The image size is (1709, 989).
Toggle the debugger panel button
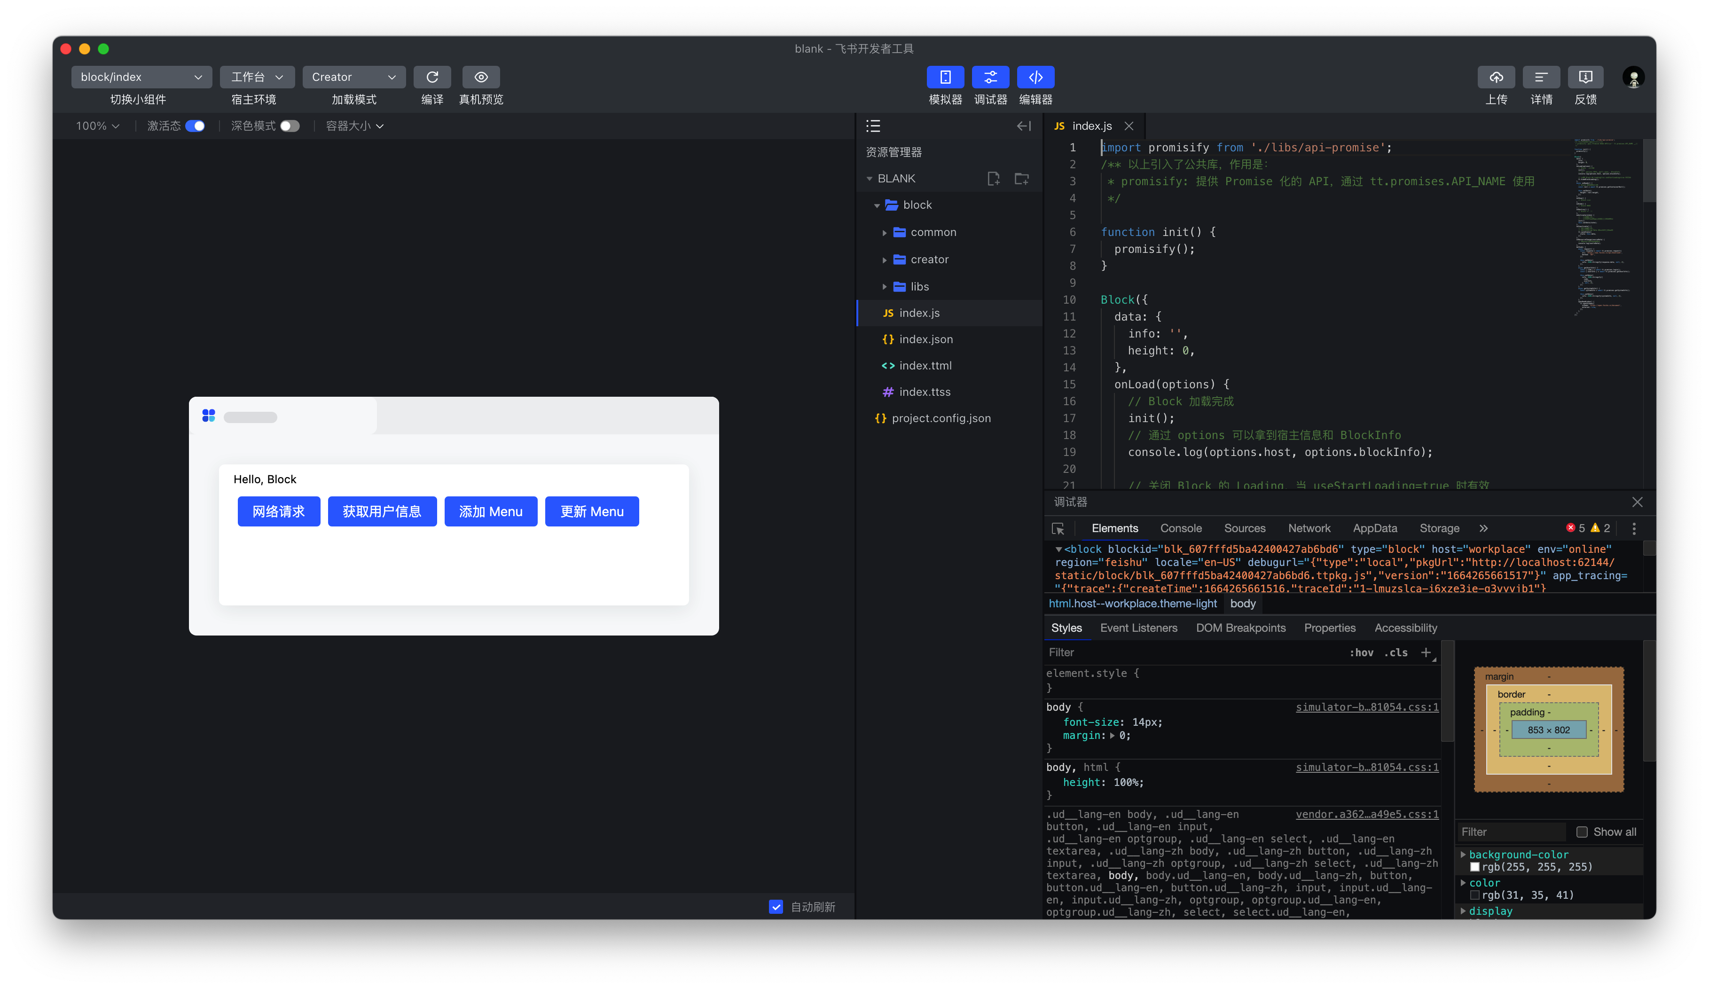click(x=990, y=77)
